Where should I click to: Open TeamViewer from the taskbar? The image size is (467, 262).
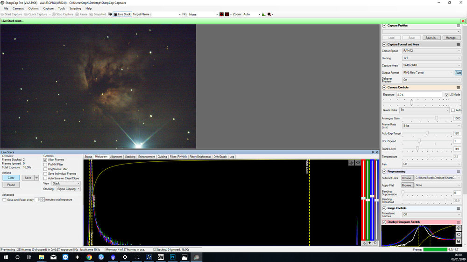click(65, 257)
